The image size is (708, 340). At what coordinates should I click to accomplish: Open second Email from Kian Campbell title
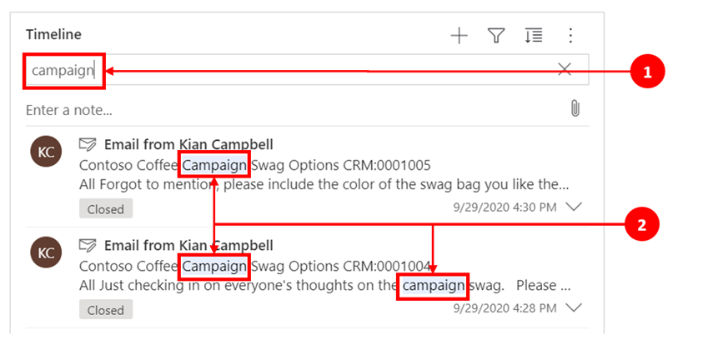(188, 246)
